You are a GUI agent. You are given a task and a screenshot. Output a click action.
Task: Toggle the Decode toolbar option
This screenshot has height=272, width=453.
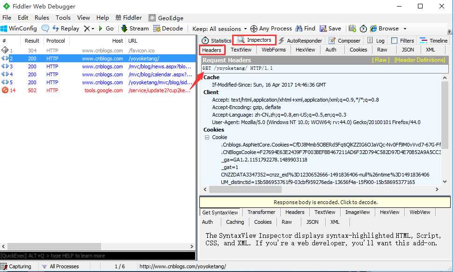[x=168, y=29]
